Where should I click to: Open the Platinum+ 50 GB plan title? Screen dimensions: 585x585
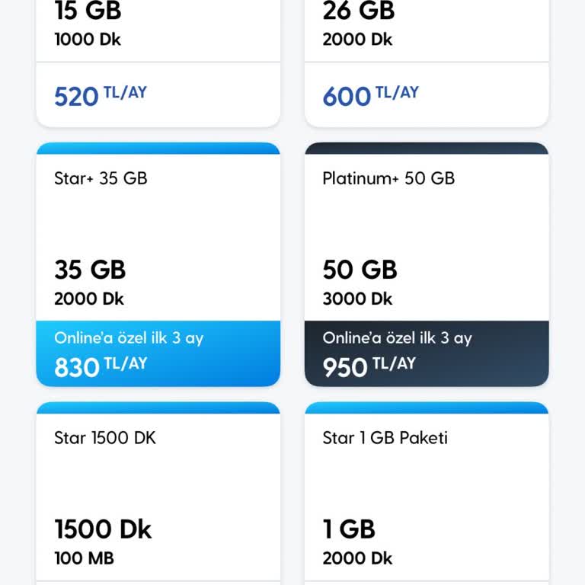(388, 178)
